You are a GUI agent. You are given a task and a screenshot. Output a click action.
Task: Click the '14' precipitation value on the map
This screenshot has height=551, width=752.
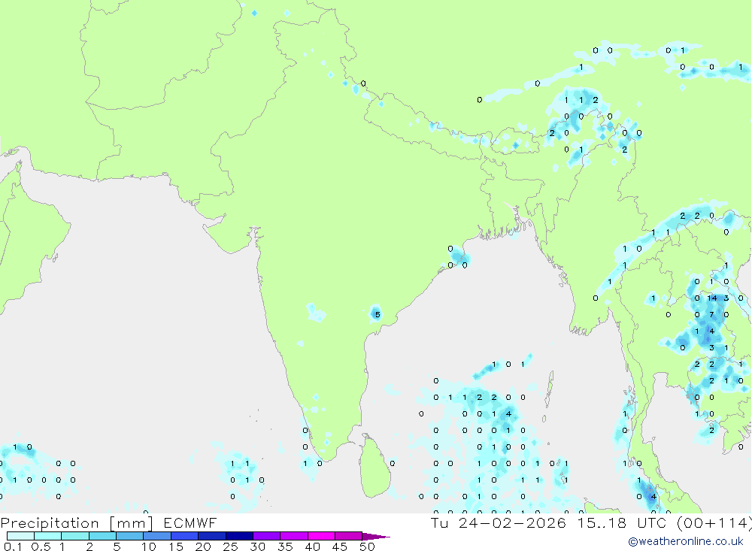[711, 298]
